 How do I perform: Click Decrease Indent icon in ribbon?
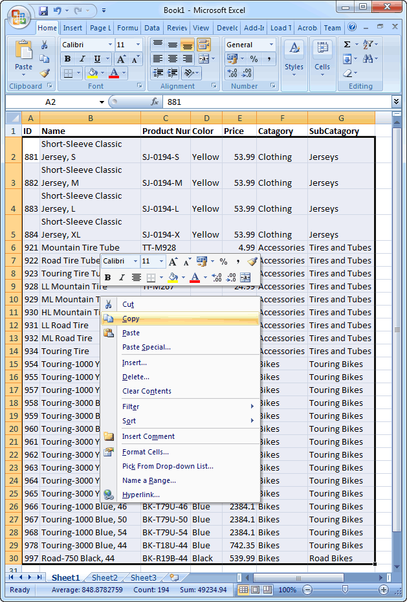(158, 73)
